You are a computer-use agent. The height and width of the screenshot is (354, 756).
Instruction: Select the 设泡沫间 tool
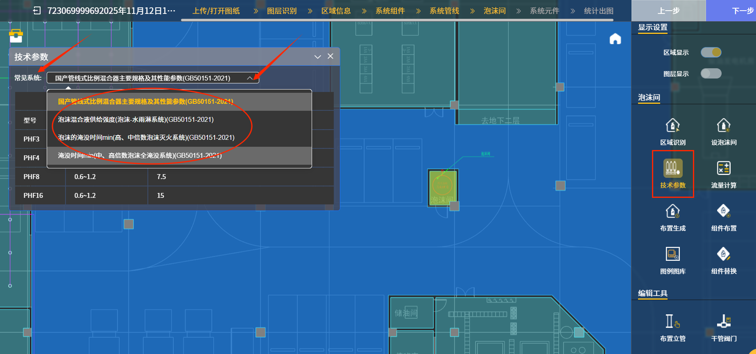coord(723,126)
